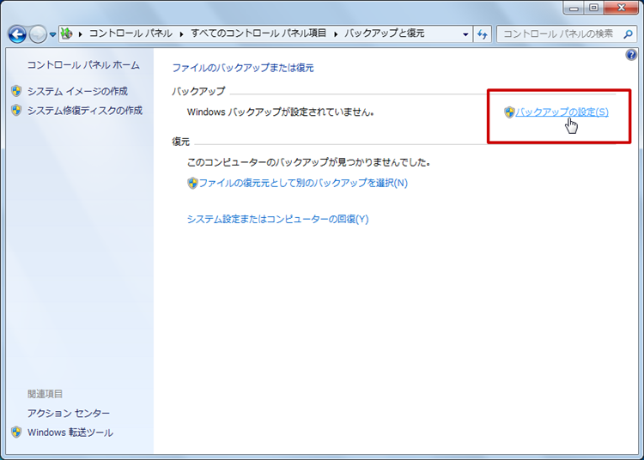This screenshot has width=644, height=460.
Task: Click shield icon next to バックアップの設定(S)
Action: pyautogui.click(x=509, y=112)
